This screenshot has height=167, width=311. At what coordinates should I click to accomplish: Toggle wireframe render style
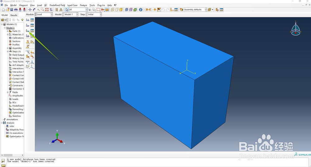point(113,10)
